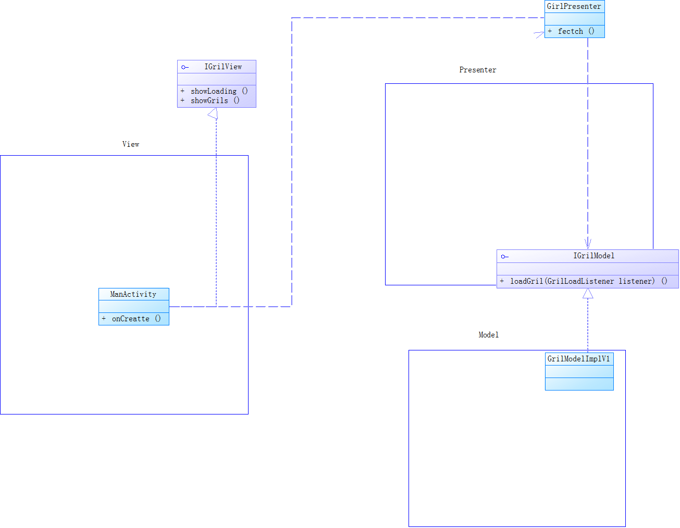680x528 pixels.
Task: Select the showLoading () operation
Action: (x=219, y=91)
